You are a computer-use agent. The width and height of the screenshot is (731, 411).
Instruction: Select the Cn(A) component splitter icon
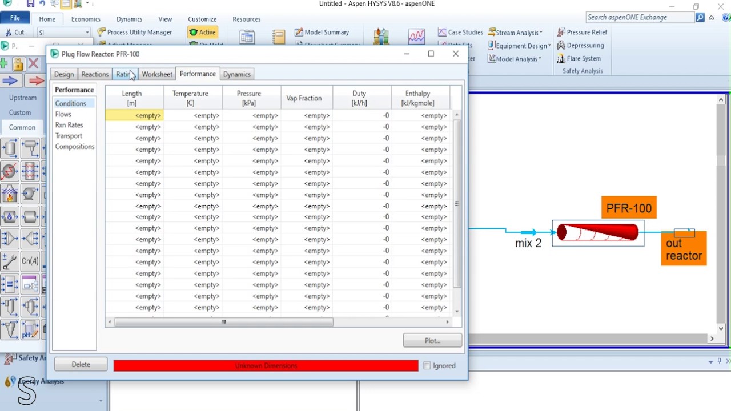(30, 261)
